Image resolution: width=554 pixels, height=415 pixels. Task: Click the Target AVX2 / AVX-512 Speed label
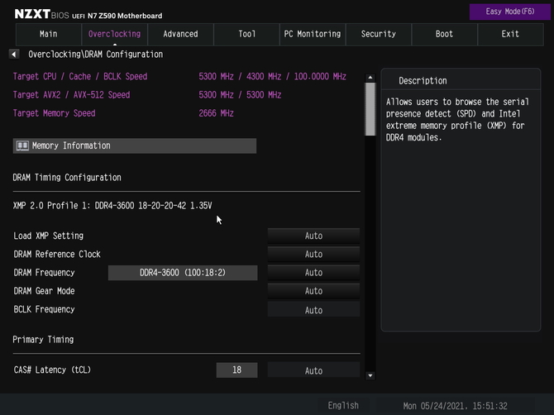tap(71, 95)
